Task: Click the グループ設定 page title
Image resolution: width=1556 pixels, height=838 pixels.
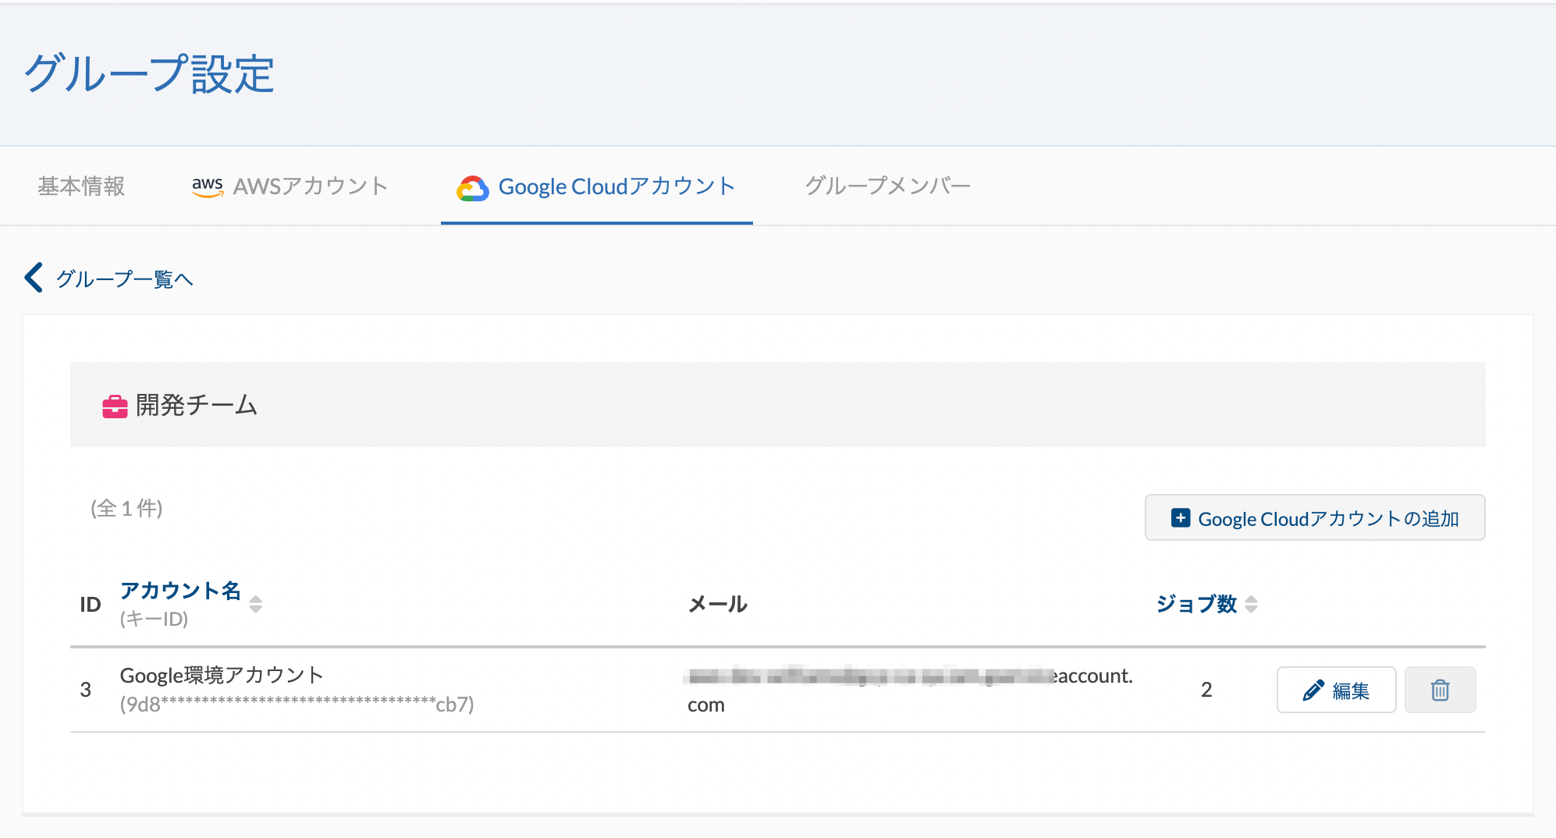Action: point(149,74)
